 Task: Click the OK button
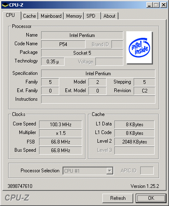(151, 198)
